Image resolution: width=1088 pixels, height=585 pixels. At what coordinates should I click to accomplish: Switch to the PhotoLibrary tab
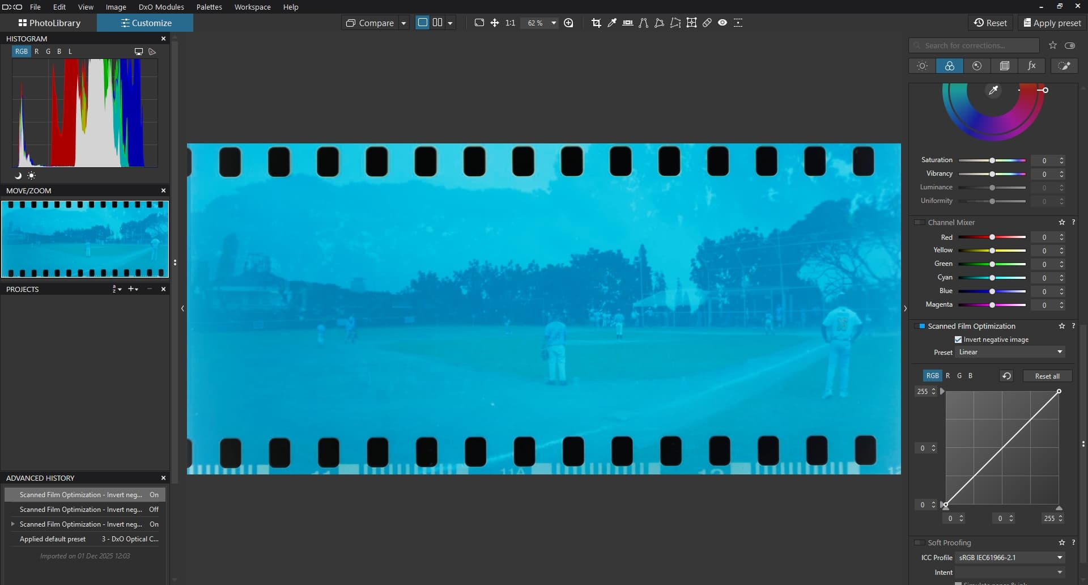(49, 23)
